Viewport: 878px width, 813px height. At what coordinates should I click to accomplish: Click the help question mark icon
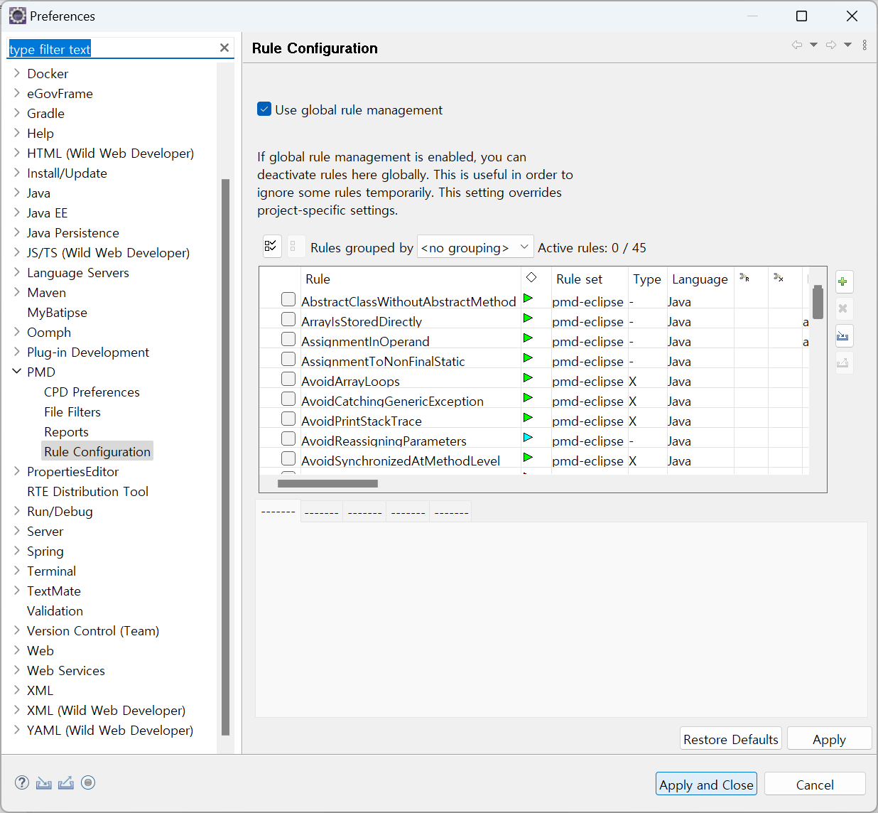click(x=22, y=782)
